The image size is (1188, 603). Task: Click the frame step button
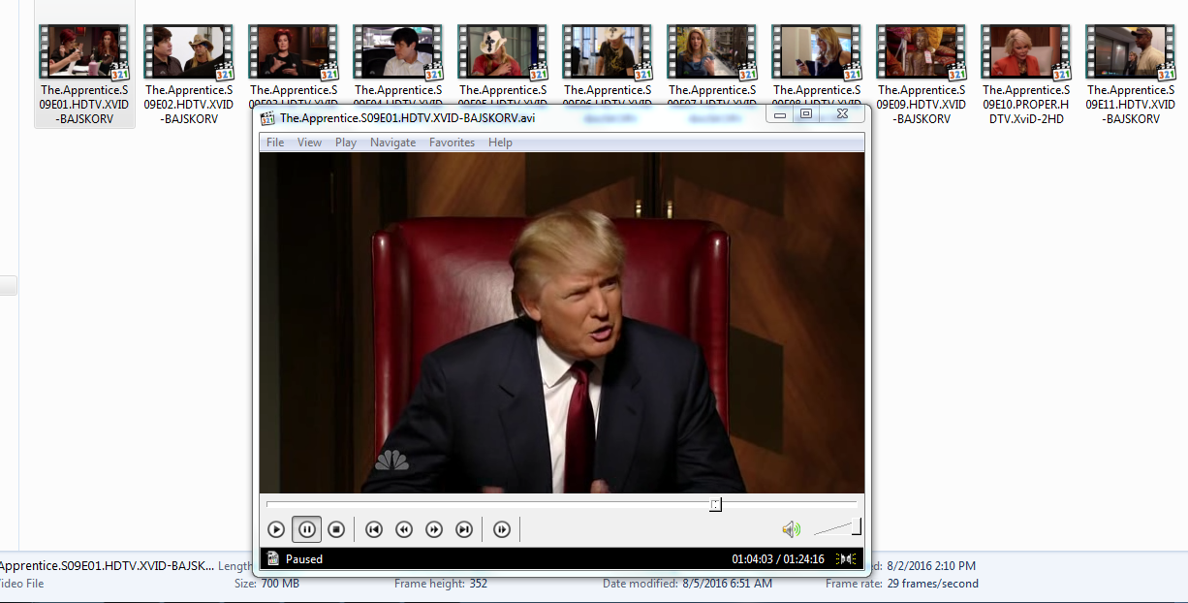[x=502, y=529]
